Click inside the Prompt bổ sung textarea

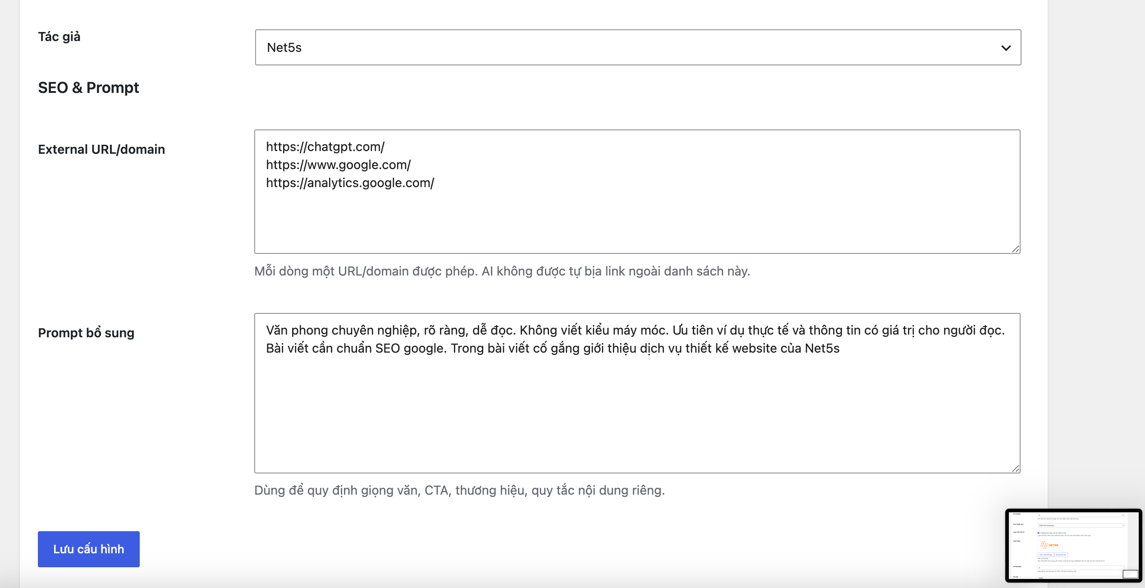coord(637,393)
